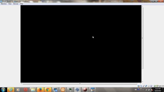Open the last taskbar app icon
164x92 pixels.
93,90
